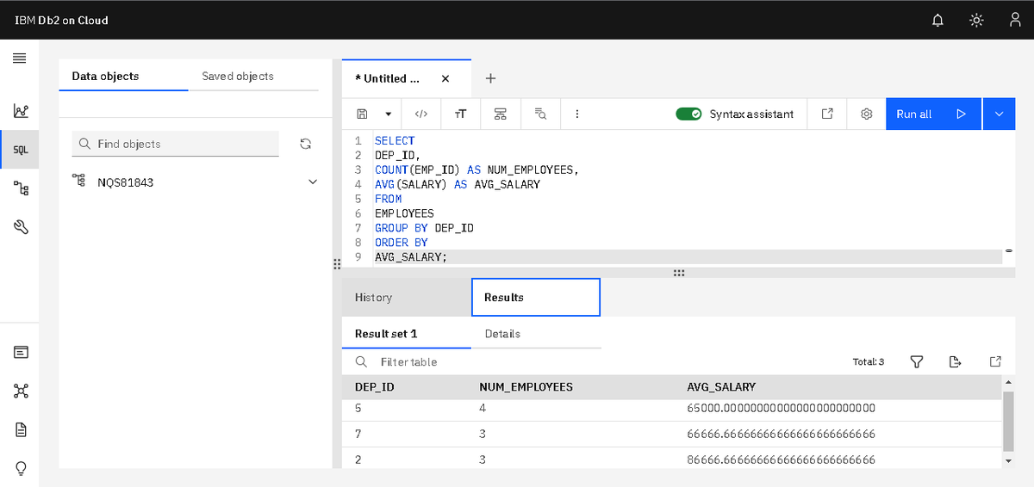Screen dimensions: 1034x487
Task: Click the results table scroll down arrow
Action: coord(1009,461)
